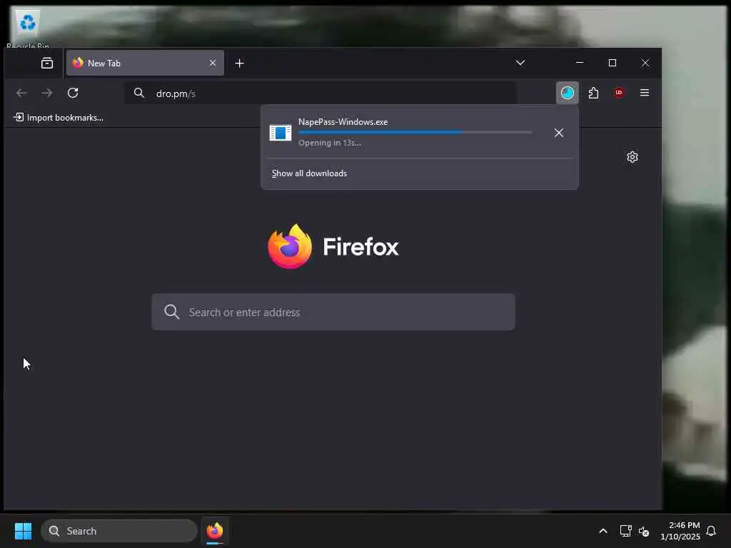
Task: Click the magnifier in page search box
Action: [x=171, y=312]
